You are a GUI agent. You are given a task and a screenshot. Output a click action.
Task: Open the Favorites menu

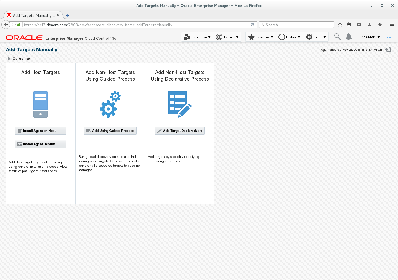click(261, 37)
